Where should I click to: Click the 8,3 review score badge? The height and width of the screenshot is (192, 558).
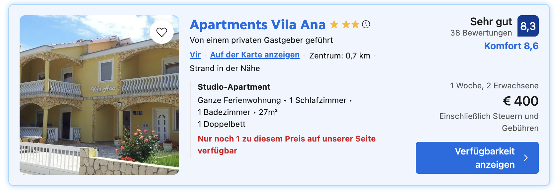(x=528, y=26)
